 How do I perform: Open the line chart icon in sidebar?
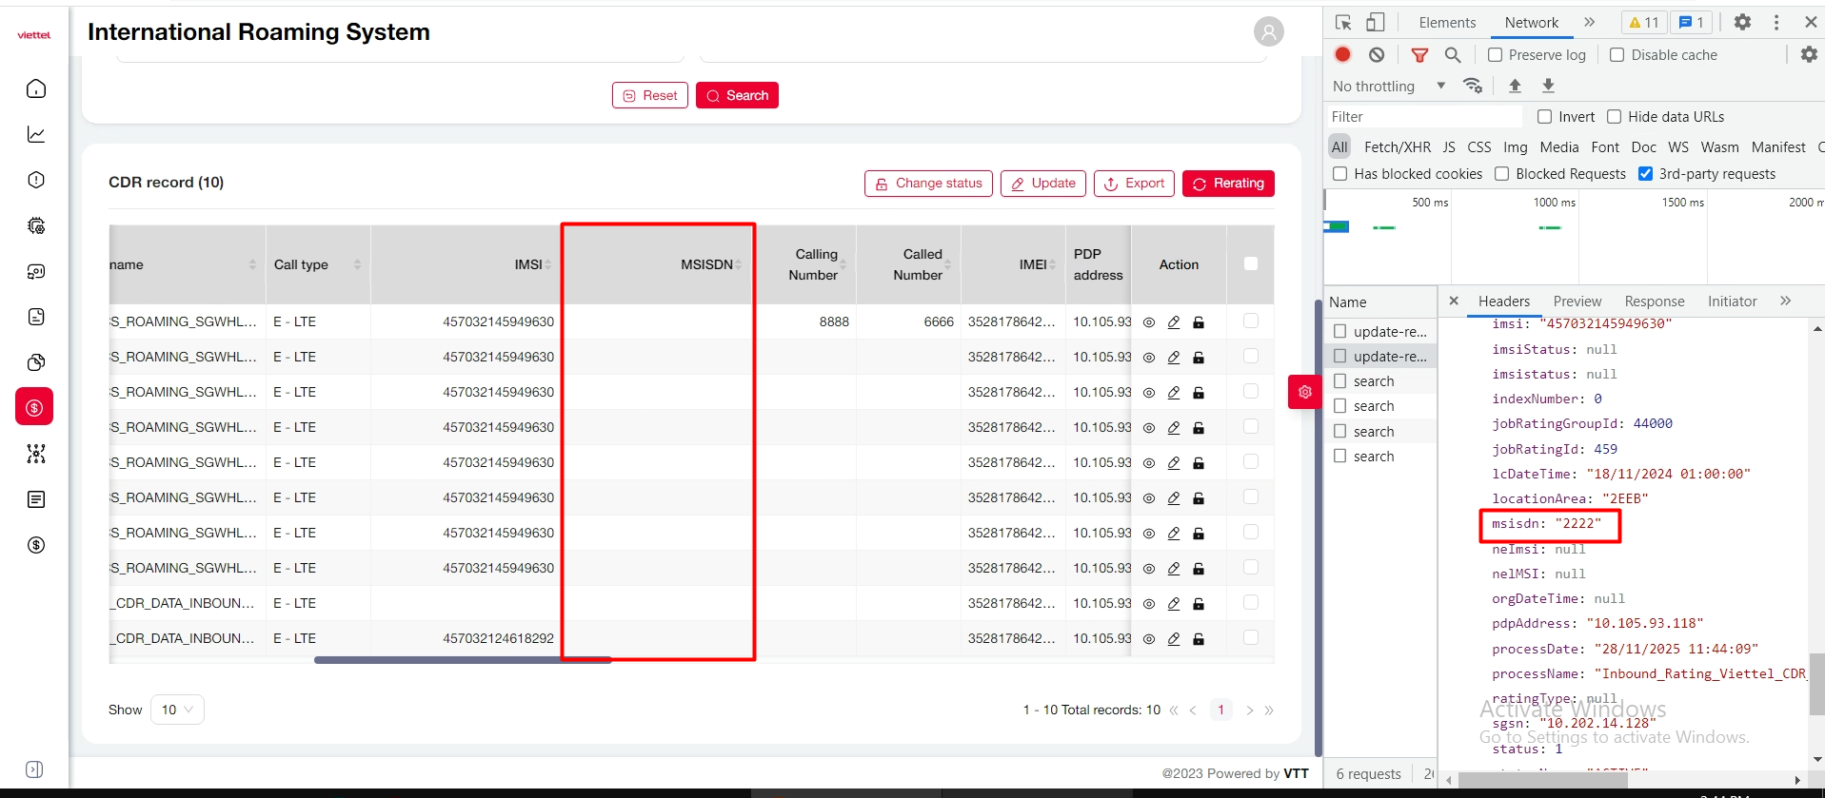[x=36, y=134]
